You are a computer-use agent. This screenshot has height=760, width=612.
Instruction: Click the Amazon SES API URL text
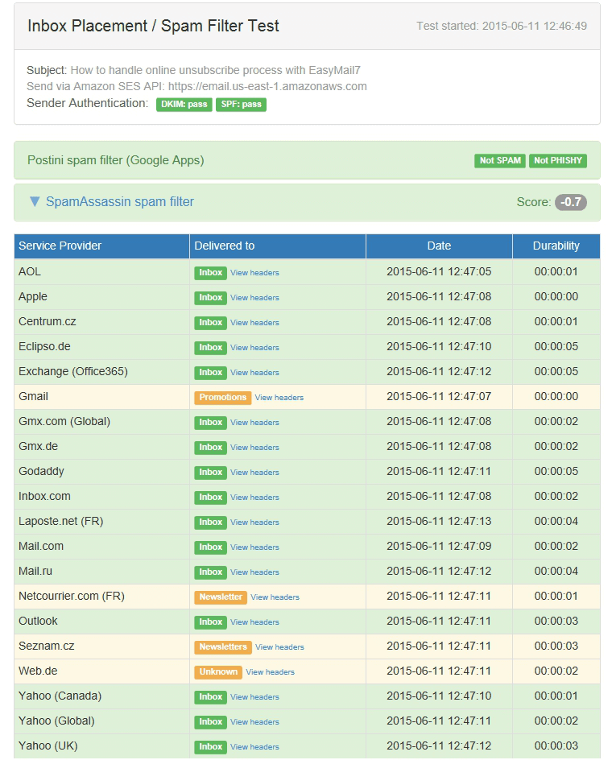[x=267, y=86]
